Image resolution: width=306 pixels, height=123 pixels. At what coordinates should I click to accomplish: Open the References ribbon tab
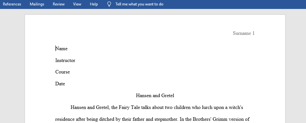[x=12, y=4]
